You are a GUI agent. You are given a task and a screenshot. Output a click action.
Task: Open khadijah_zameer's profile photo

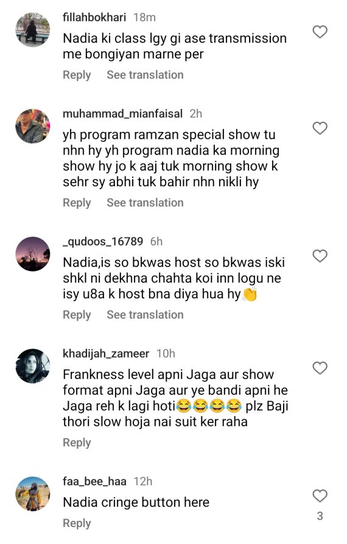pyautogui.click(x=33, y=366)
